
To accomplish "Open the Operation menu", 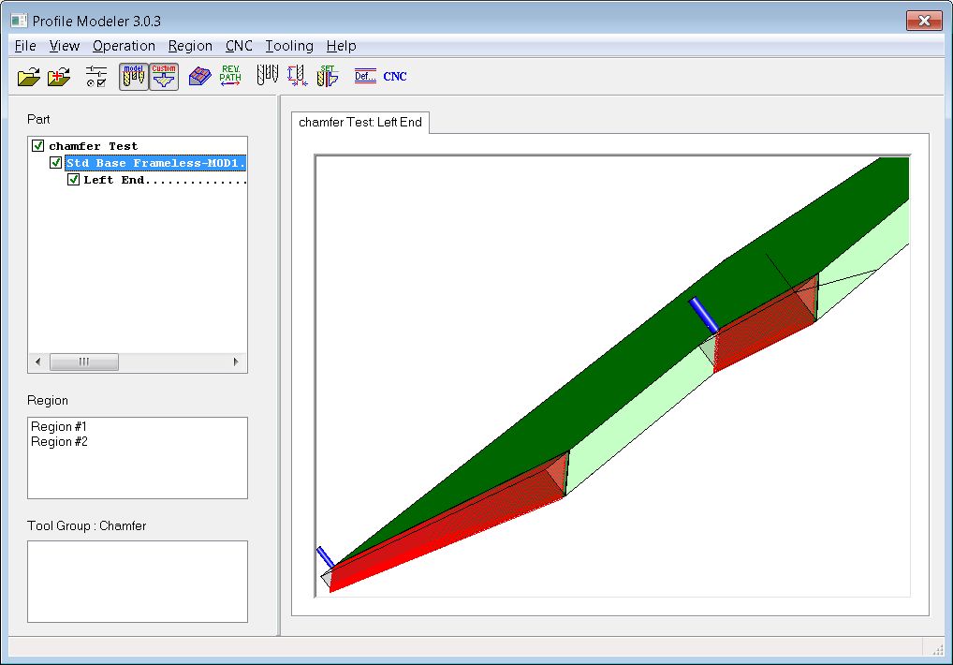I will coord(124,46).
